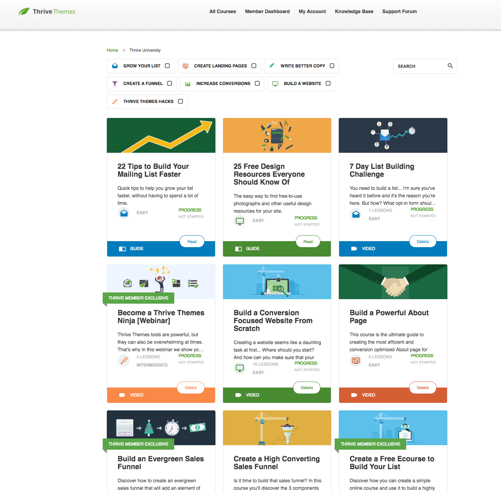This screenshot has width=501, height=492.
Task: Click the Thrive Themes leaf logo
Action: point(24,12)
